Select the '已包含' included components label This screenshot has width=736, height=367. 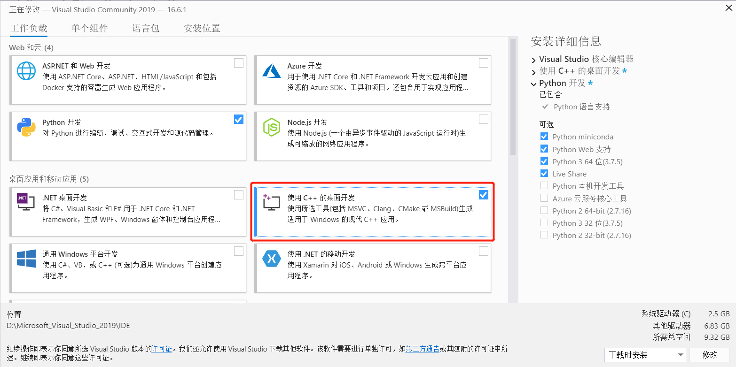click(x=550, y=95)
